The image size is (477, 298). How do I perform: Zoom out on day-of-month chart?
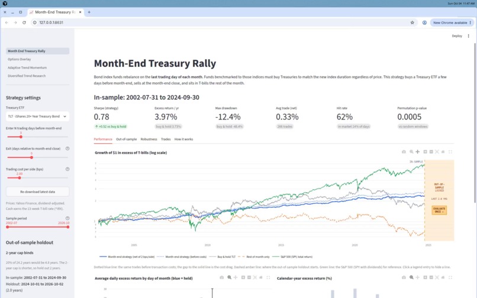point(249,277)
